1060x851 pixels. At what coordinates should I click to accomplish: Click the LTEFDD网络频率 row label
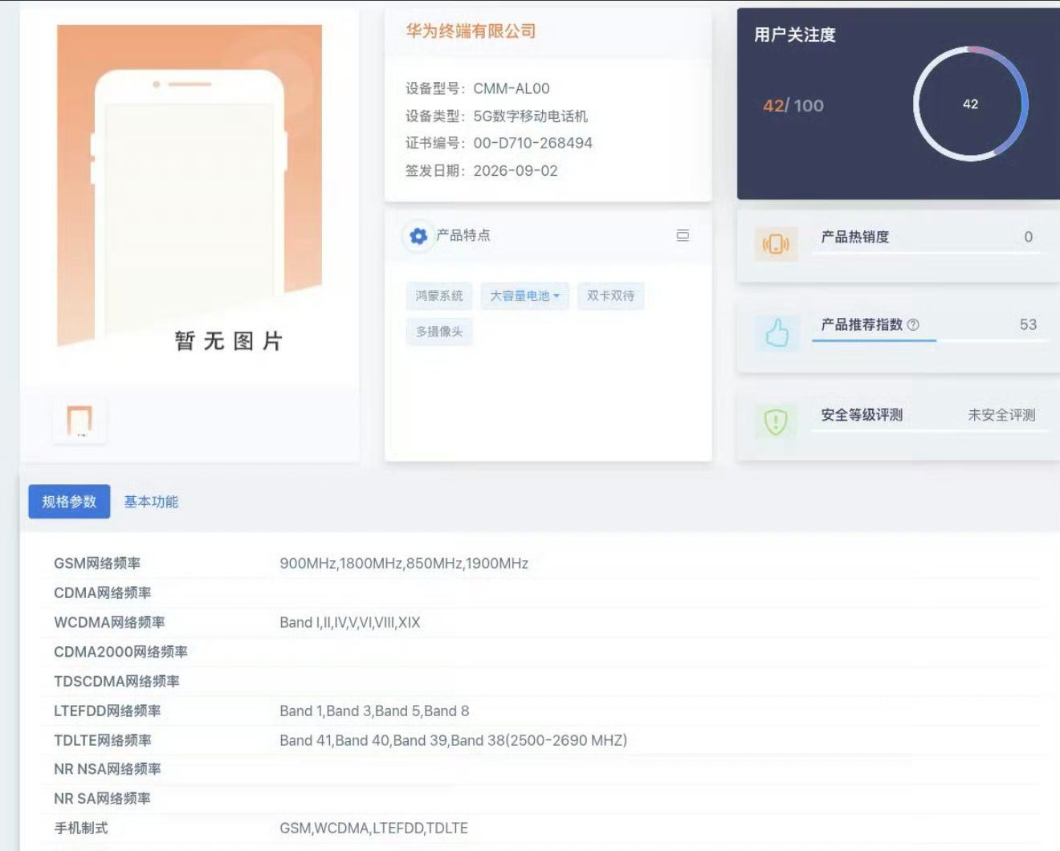coord(107,711)
